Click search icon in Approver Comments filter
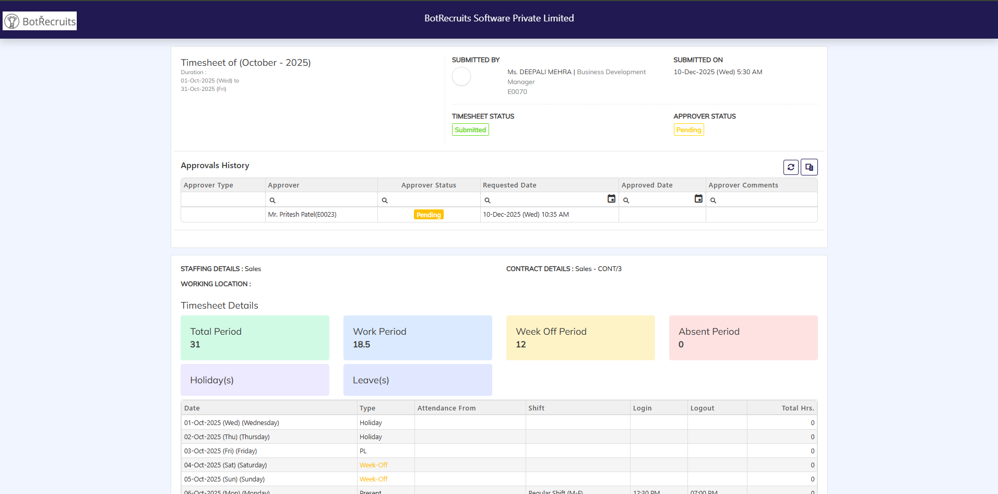Viewport: 998px width, 494px height. click(x=713, y=201)
